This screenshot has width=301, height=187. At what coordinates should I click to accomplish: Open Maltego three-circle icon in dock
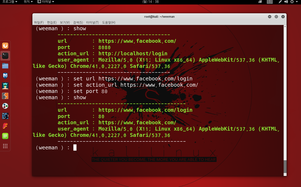click(x=5, y=106)
